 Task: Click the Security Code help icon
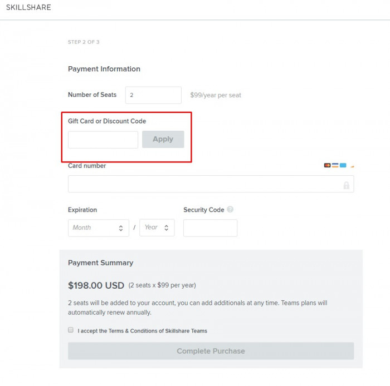(230, 210)
